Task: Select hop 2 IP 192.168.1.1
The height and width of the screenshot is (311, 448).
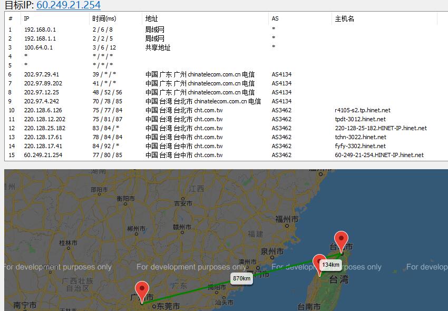Action: pos(40,38)
